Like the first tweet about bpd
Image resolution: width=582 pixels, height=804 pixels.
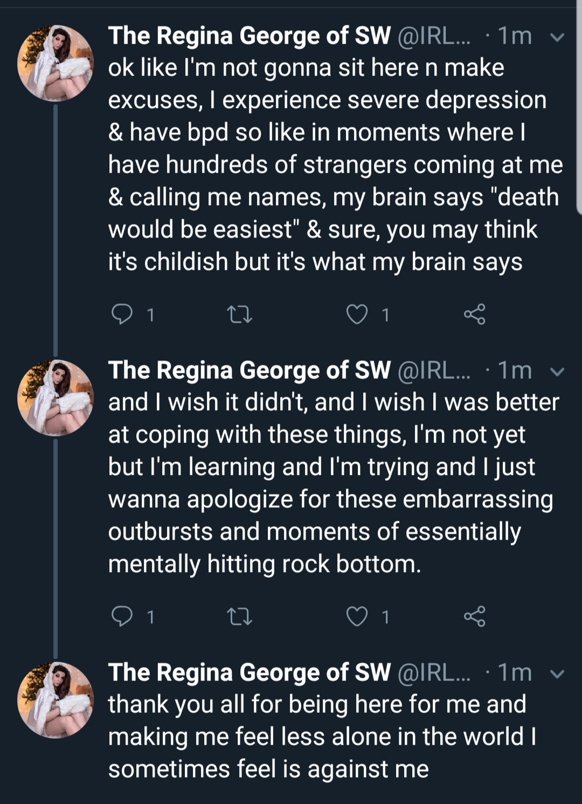pyautogui.click(x=357, y=314)
